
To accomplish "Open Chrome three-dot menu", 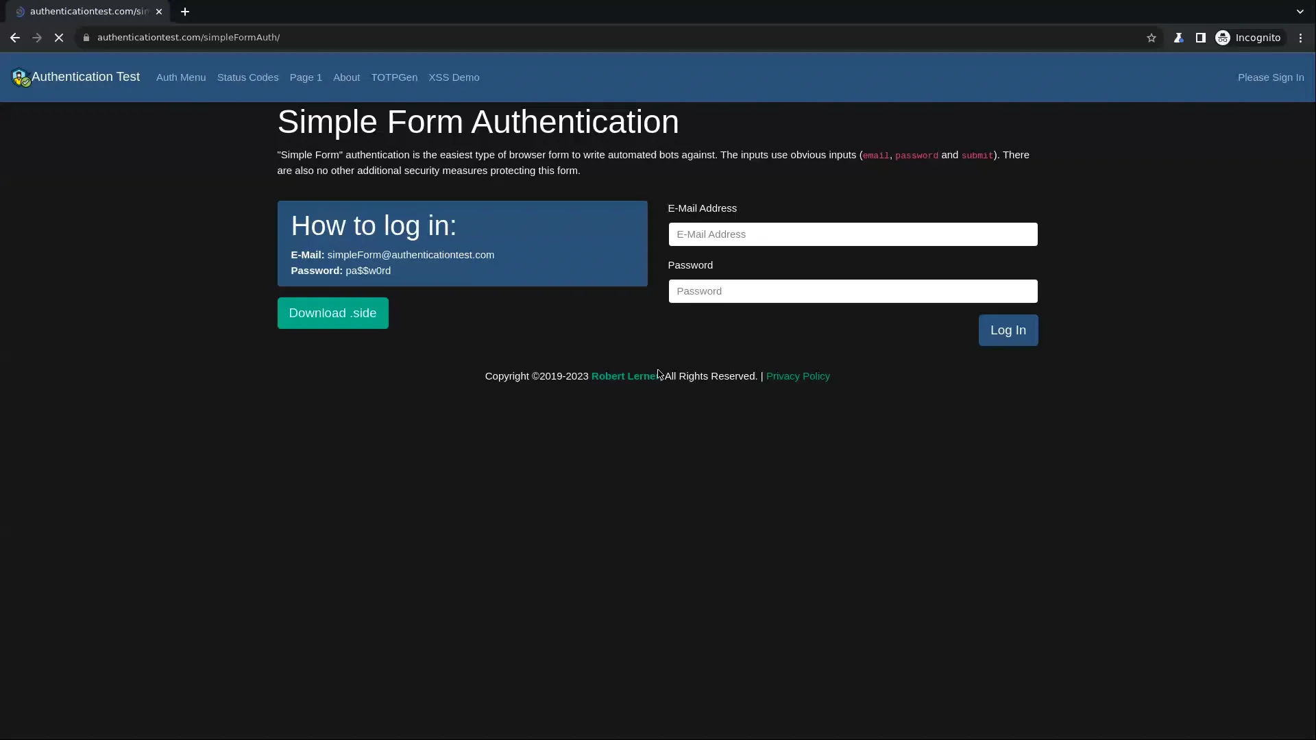I will click(1300, 38).
